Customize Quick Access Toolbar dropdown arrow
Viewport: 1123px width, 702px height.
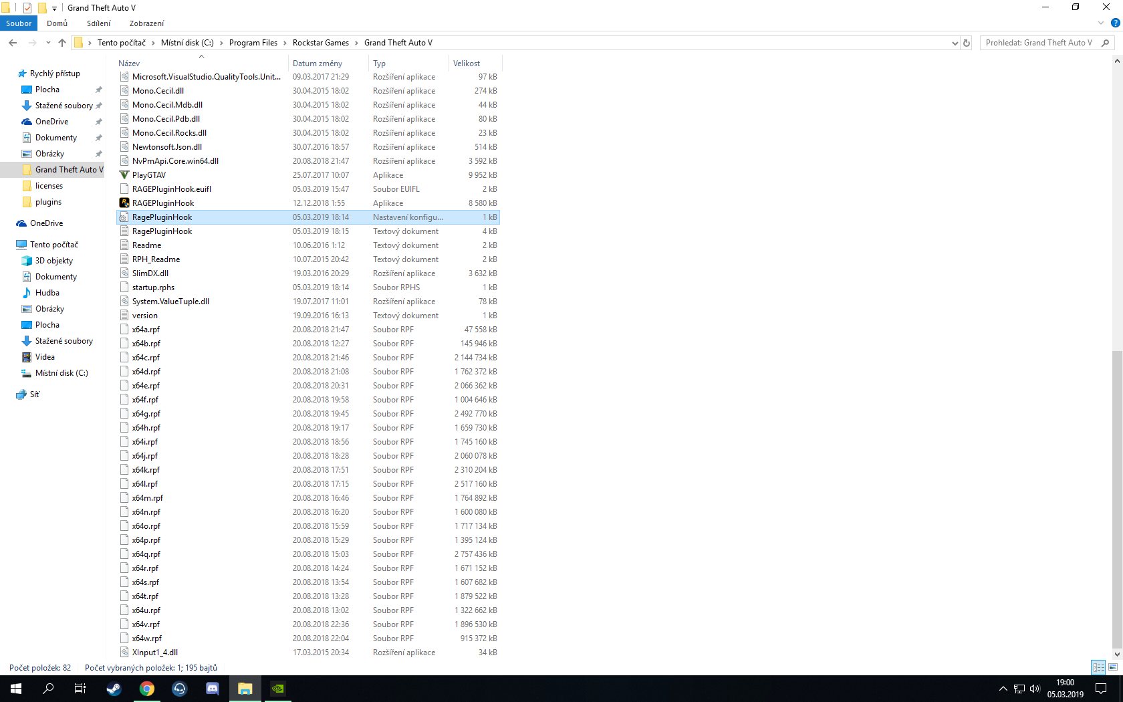pyautogui.click(x=54, y=8)
